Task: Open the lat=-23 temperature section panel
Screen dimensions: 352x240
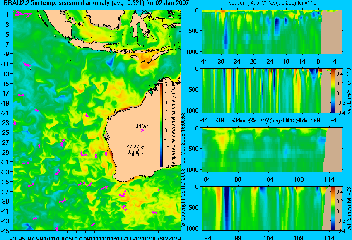Action: point(272,150)
